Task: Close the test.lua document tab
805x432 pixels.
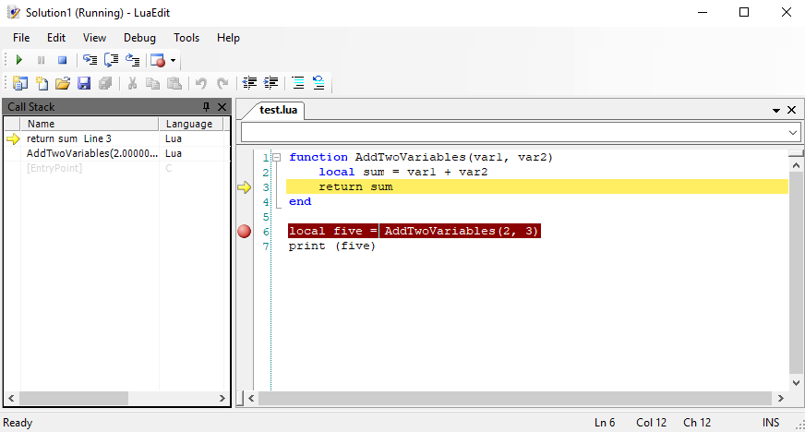Action: click(792, 110)
